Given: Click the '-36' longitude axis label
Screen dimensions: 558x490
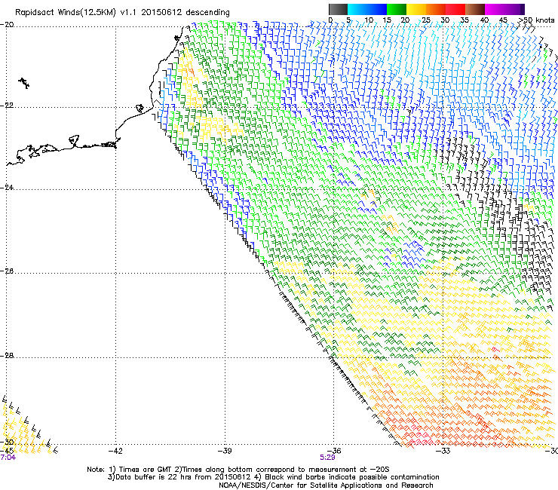Looking at the screenshot, I should point(334,452).
